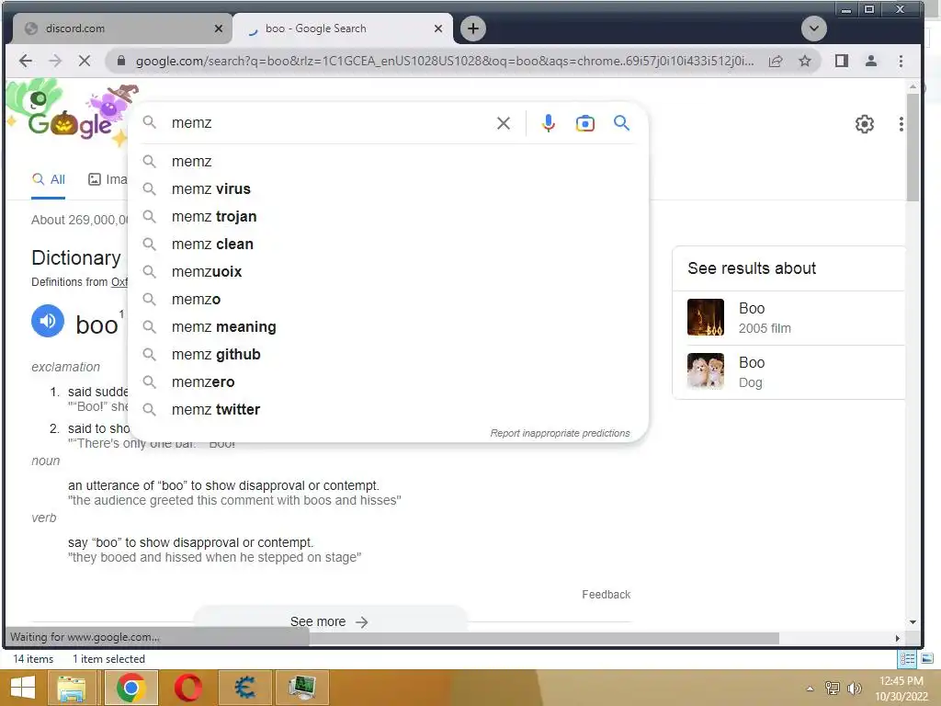
Task: Close the boo - Google Search tab
Action: [x=438, y=28]
